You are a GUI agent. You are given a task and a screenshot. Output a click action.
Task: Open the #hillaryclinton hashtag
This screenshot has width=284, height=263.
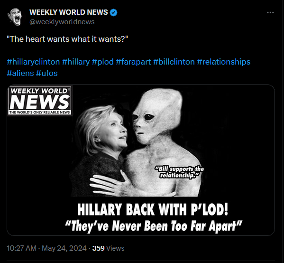coord(33,62)
